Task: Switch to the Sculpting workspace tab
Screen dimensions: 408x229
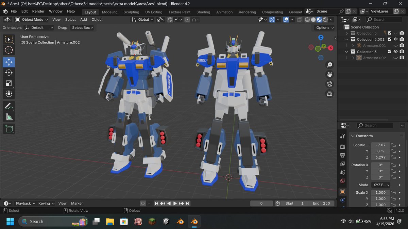Action: click(x=131, y=12)
